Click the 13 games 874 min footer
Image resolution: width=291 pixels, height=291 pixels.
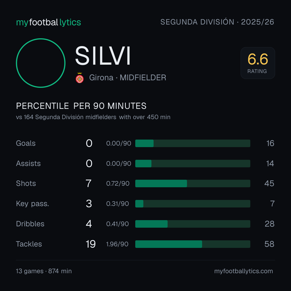click(44, 271)
